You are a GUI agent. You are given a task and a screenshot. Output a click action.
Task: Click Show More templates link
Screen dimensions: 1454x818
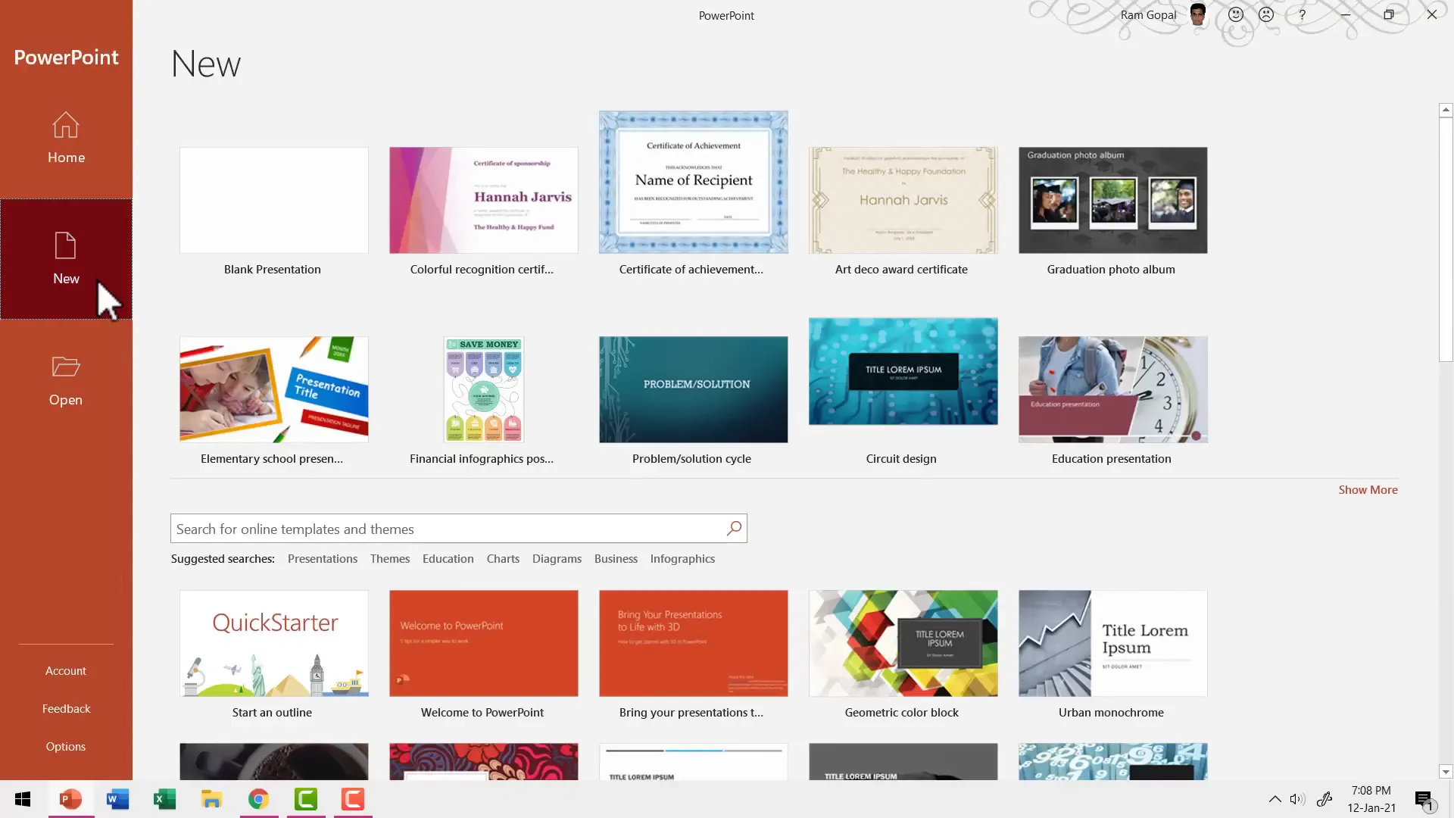coord(1368,490)
